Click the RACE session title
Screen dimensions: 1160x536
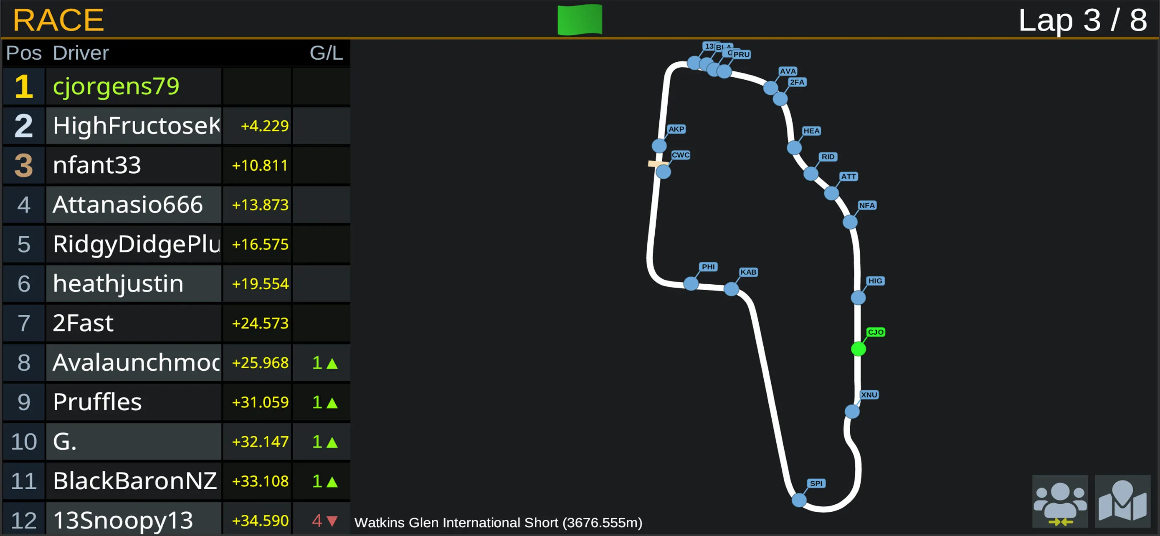coord(58,20)
